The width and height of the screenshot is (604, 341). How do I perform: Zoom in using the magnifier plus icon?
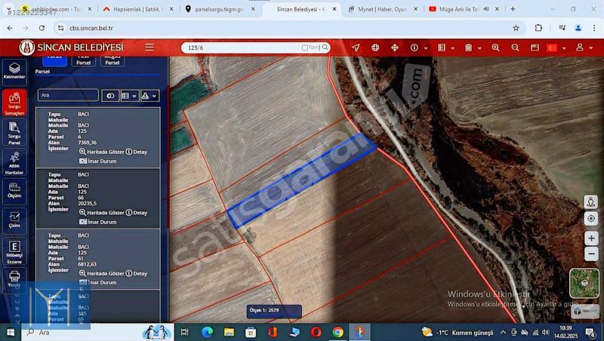pyautogui.click(x=496, y=48)
